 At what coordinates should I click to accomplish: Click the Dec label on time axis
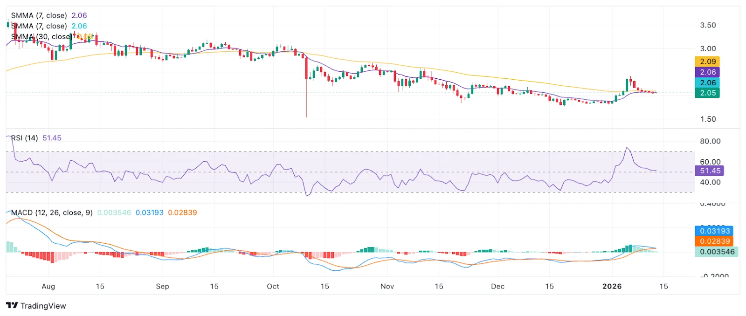click(x=497, y=286)
